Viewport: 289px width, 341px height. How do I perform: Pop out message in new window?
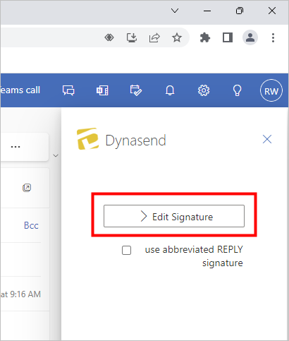point(27,188)
